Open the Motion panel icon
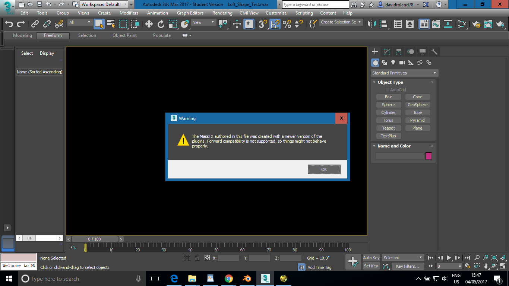Viewport: 509px width, 286px height. click(411, 52)
